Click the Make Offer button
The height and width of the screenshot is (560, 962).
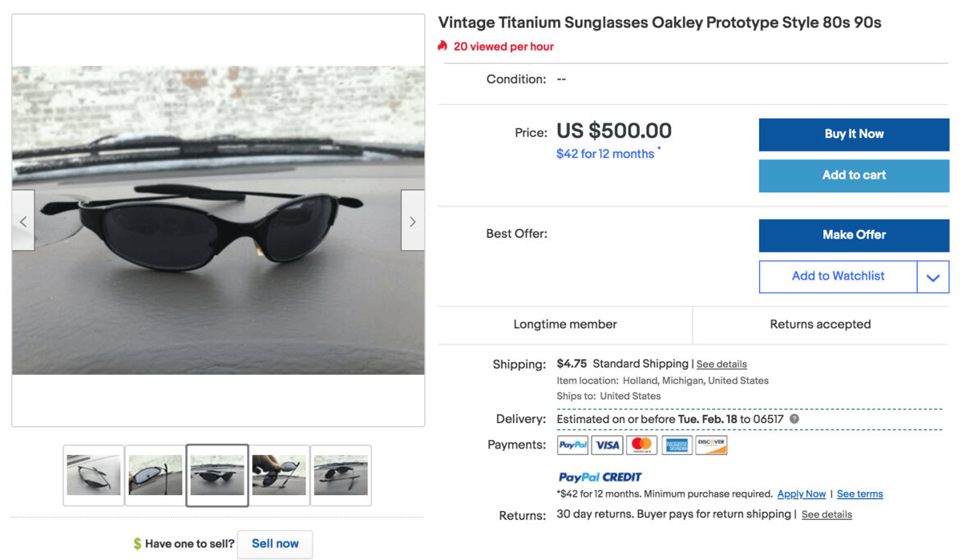854,235
